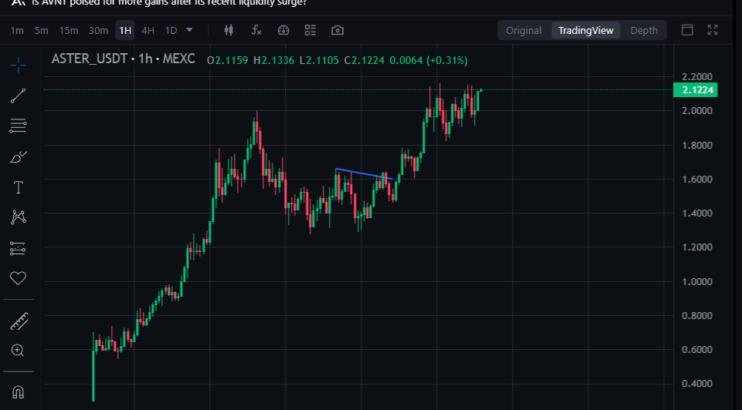This screenshot has height=410, width=742.
Task: Open the layout templates icon
Action: 310,30
